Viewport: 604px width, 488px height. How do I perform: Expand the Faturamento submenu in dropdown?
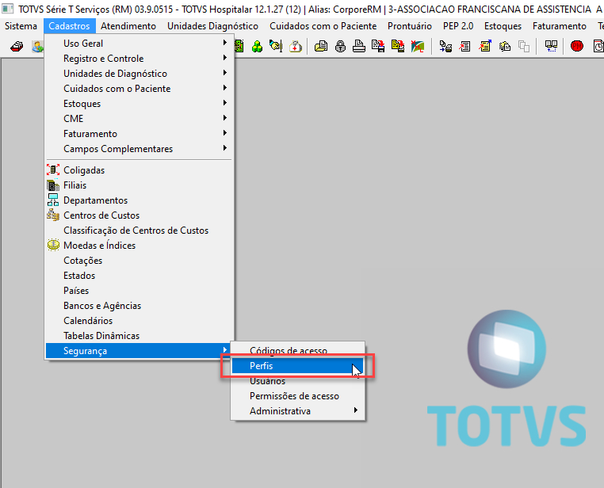[x=139, y=134]
